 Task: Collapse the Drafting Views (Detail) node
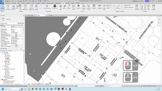pos(3,77)
